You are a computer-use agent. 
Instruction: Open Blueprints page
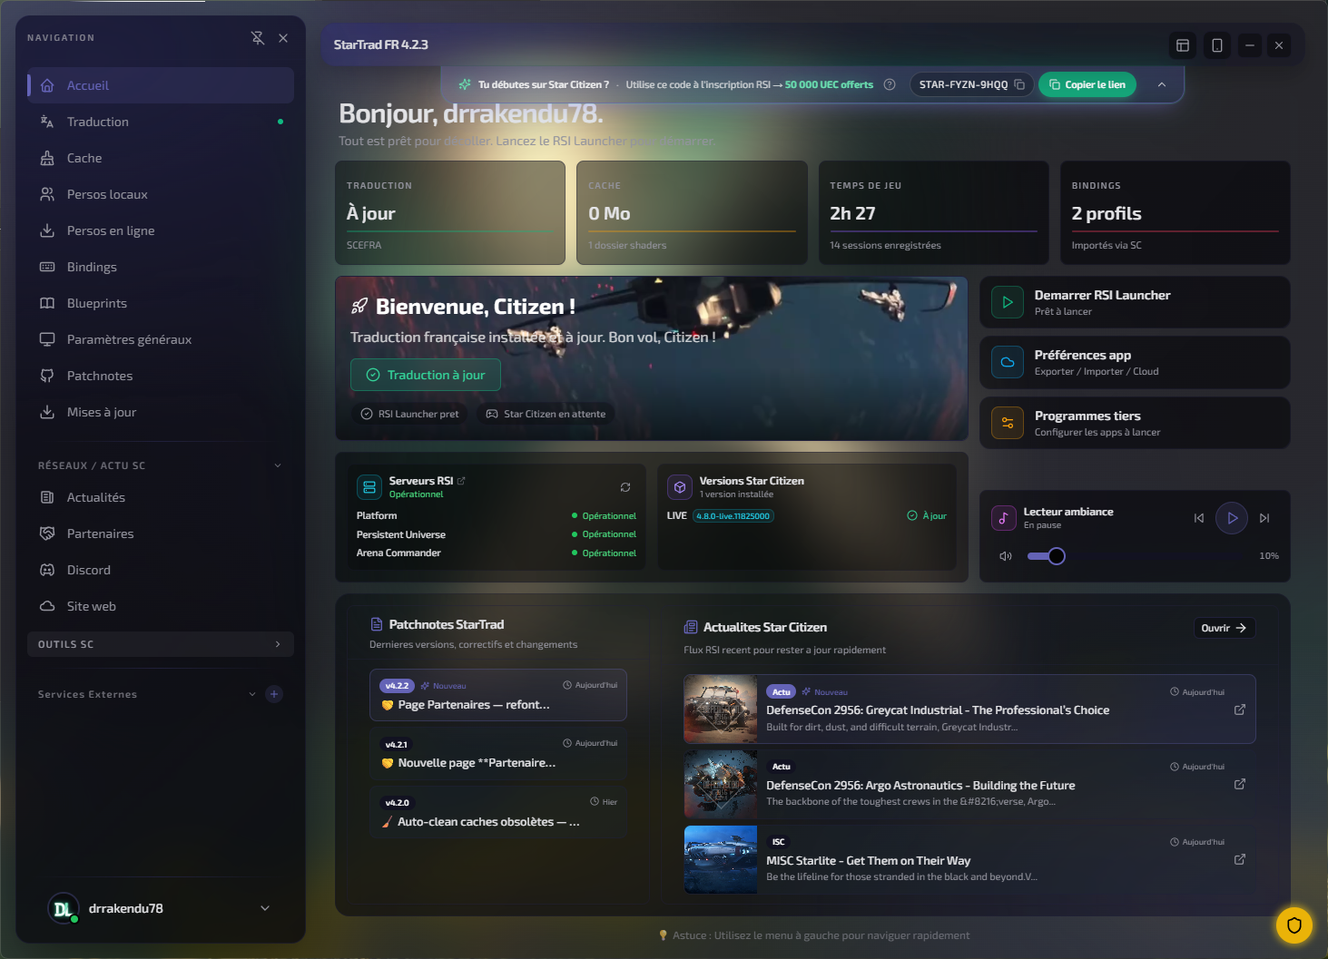tap(161, 303)
